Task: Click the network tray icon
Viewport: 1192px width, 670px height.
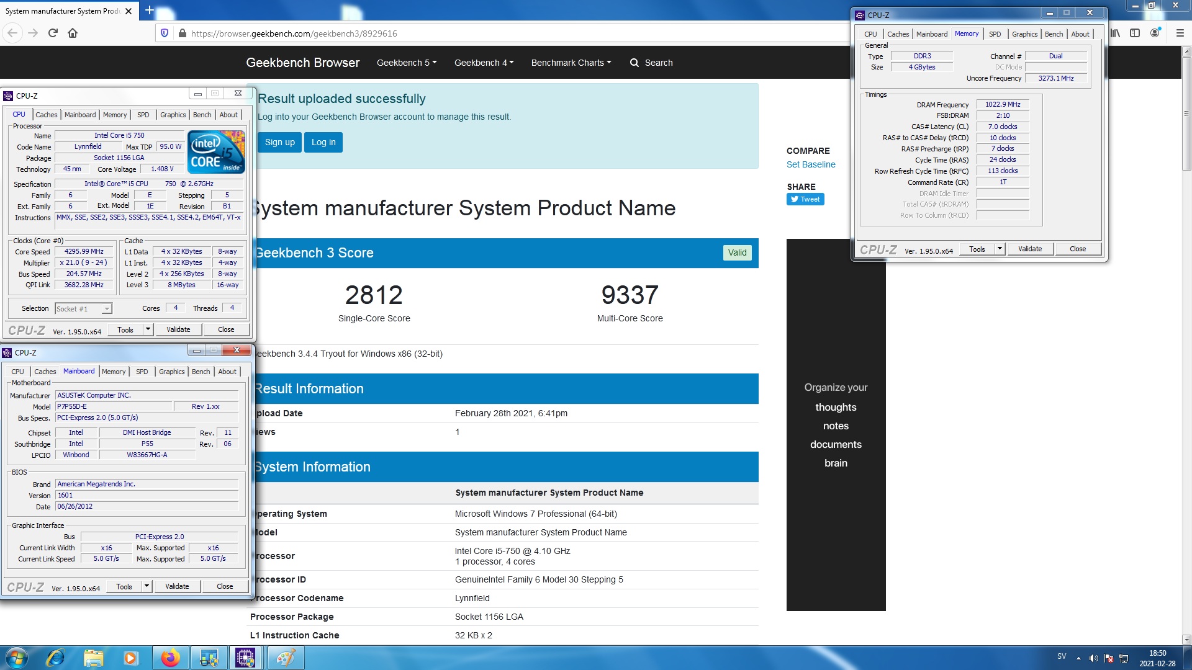Action: point(1124,658)
